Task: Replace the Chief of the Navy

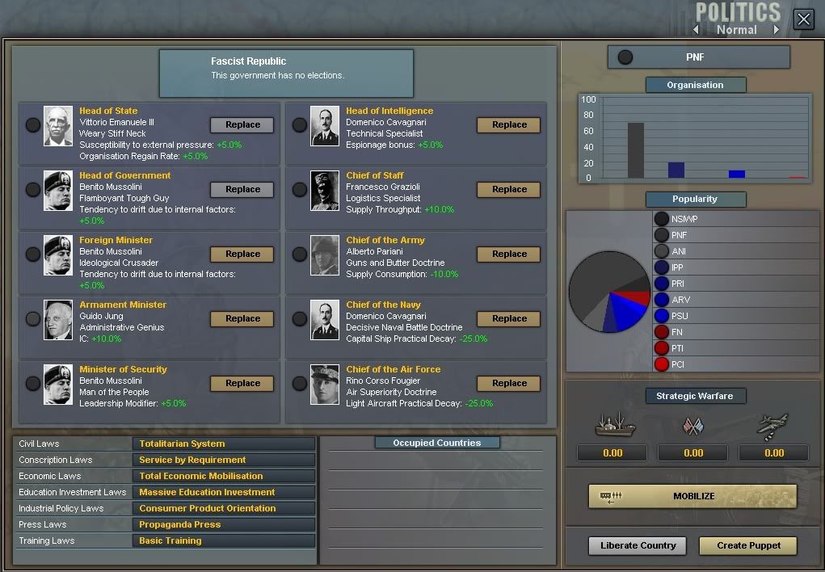Action: pos(509,318)
